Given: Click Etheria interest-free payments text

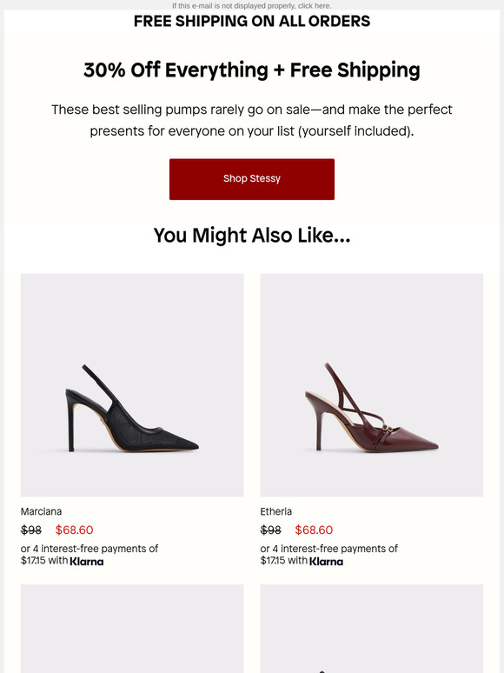Looking at the screenshot, I should tap(328, 555).
